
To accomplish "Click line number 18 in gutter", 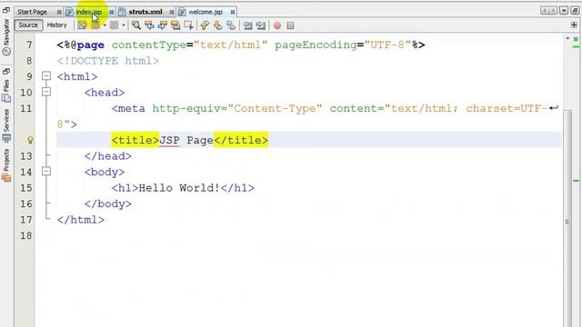I will (x=26, y=235).
